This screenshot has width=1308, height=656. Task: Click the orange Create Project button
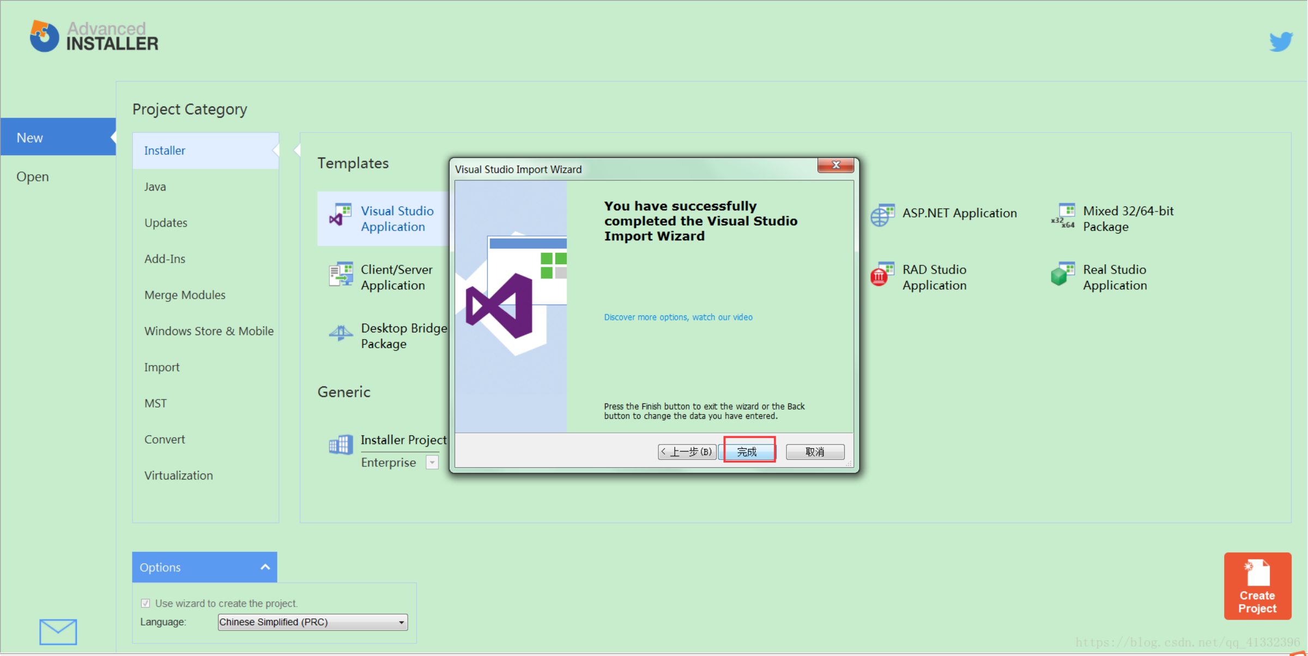tap(1257, 586)
